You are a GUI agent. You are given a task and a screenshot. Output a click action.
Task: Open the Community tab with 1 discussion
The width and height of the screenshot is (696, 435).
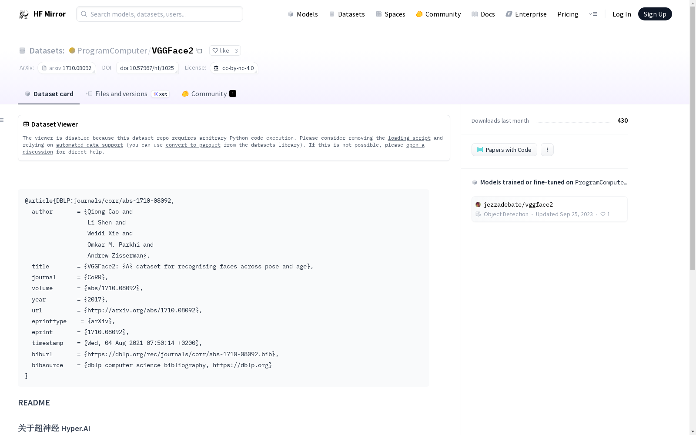pyautogui.click(x=209, y=94)
